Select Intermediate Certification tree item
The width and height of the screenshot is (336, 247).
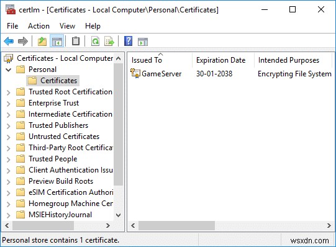(x=70, y=114)
